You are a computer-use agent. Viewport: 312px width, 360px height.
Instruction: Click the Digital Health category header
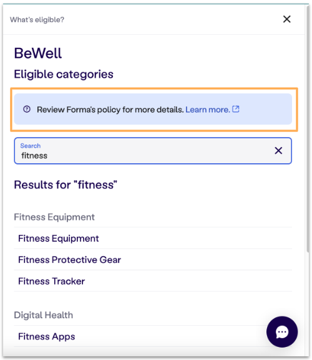(x=44, y=315)
